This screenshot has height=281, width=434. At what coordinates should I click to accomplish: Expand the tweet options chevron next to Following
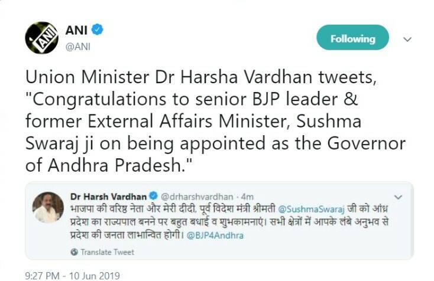click(x=407, y=39)
